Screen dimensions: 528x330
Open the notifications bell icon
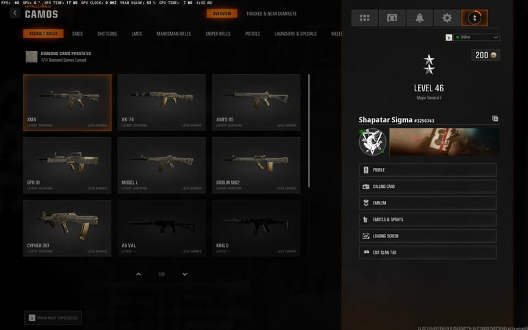point(420,18)
